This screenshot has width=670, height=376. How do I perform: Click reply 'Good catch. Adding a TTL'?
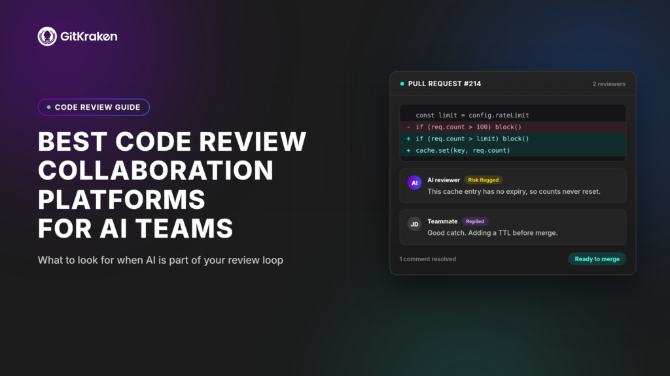pyautogui.click(x=492, y=233)
